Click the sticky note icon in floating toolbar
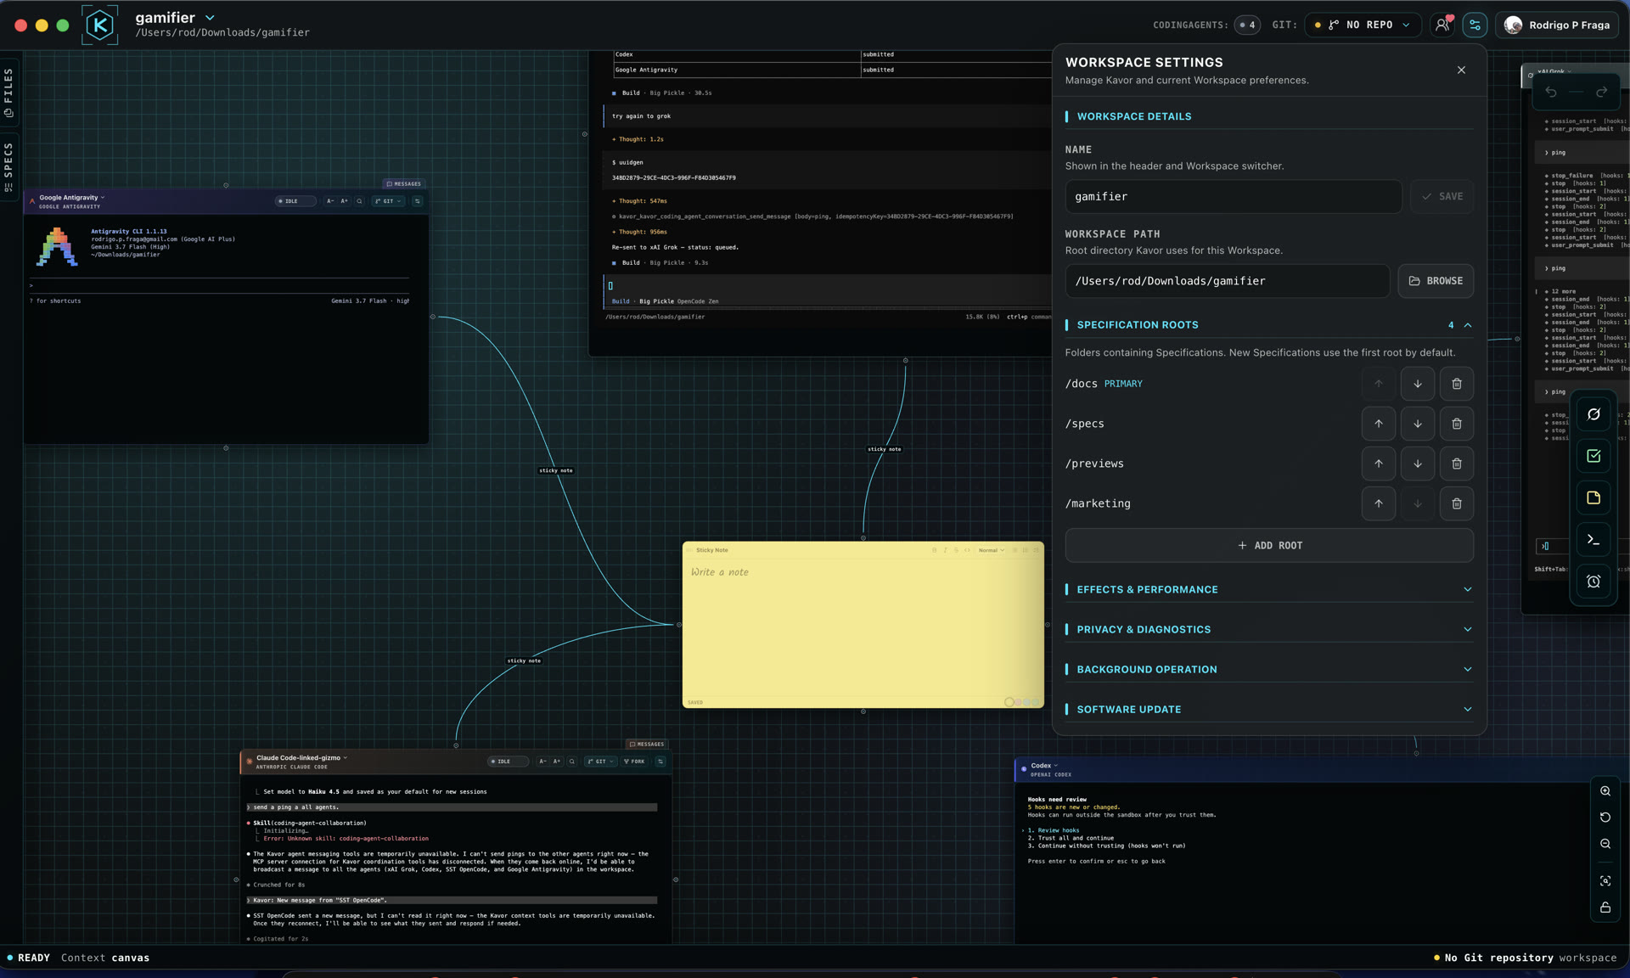The width and height of the screenshot is (1630, 978). tap(1593, 498)
